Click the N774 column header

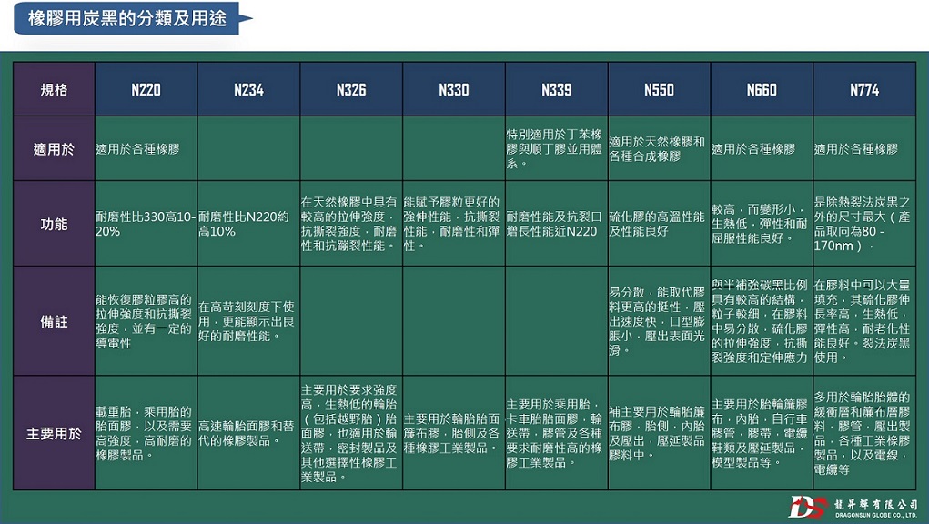point(864,89)
